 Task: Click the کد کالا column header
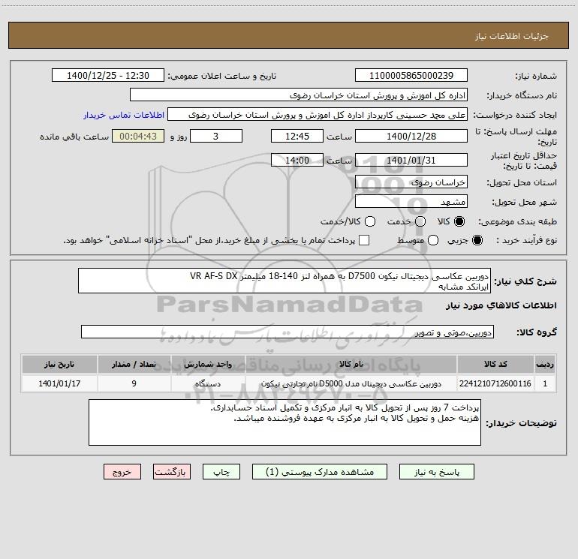coord(495,364)
